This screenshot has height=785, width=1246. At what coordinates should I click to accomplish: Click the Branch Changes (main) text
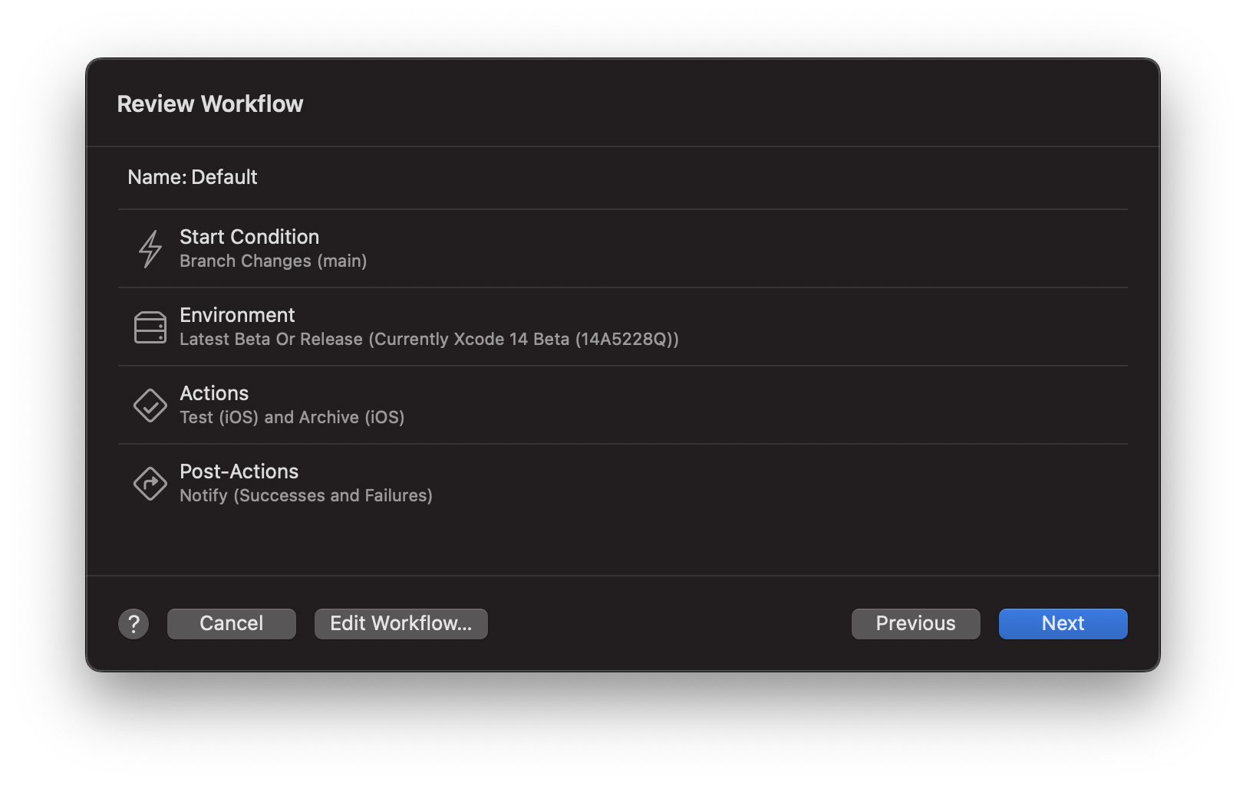tap(273, 261)
